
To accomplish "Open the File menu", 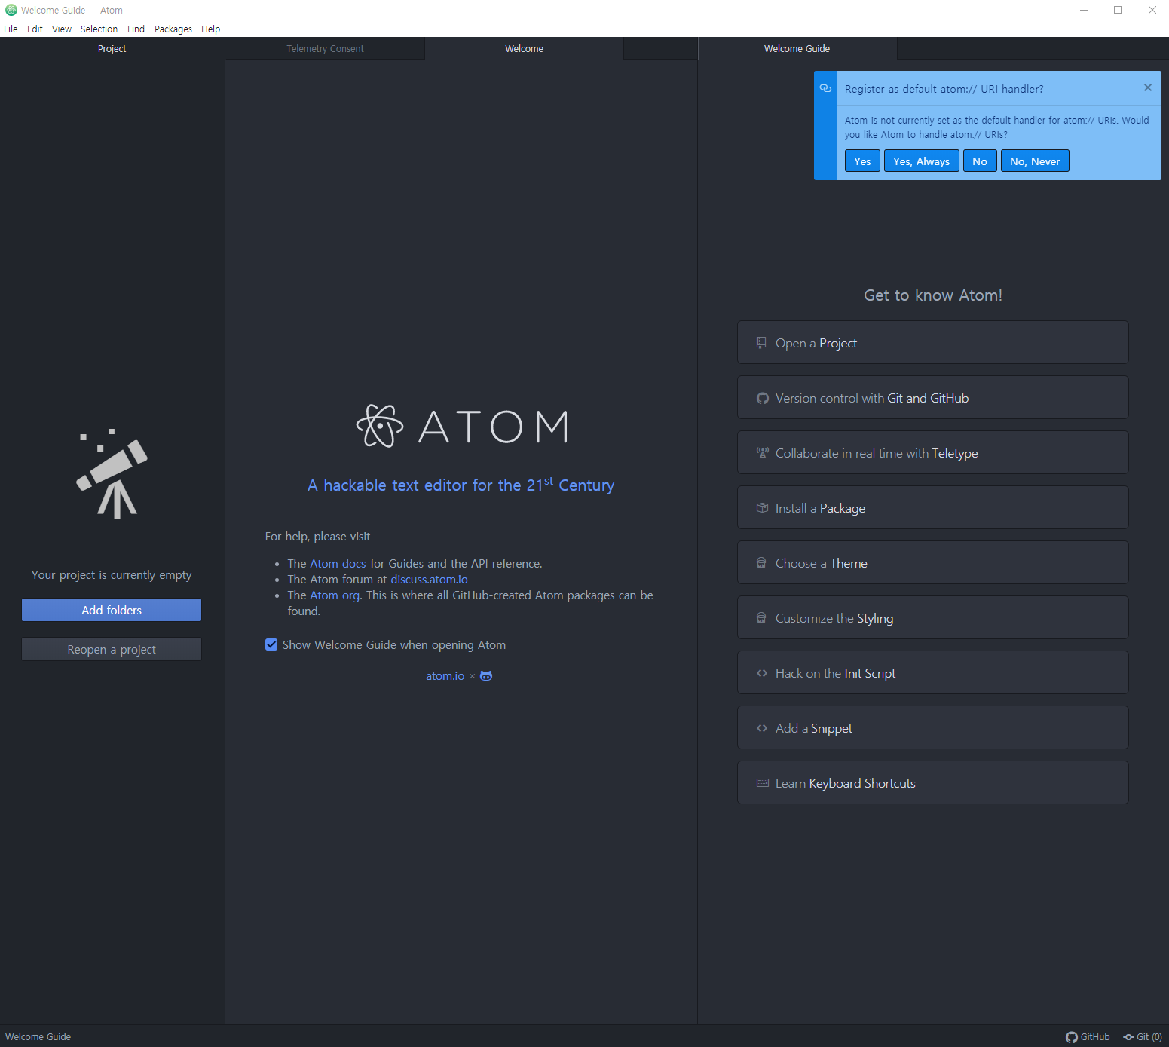I will tap(11, 29).
